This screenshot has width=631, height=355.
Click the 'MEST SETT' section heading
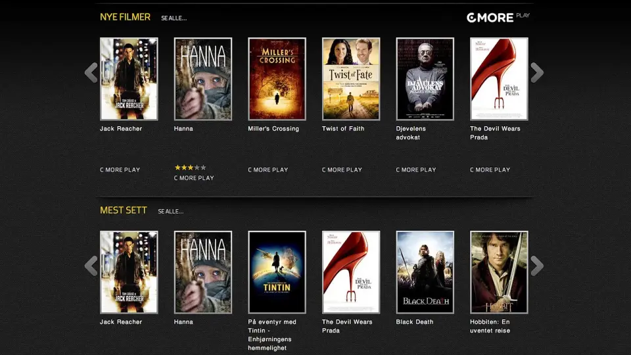click(124, 210)
